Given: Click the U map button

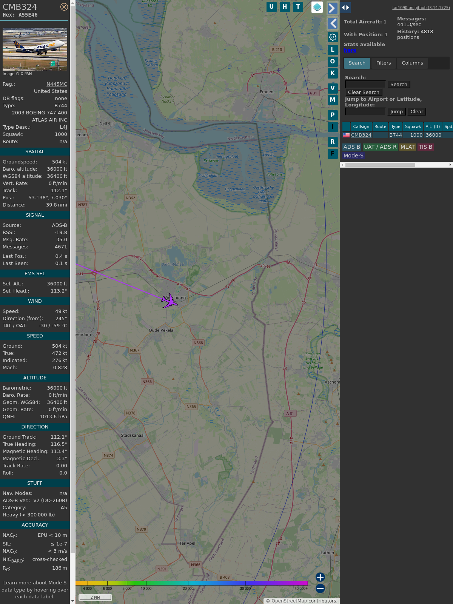Looking at the screenshot, I should [x=271, y=7].
